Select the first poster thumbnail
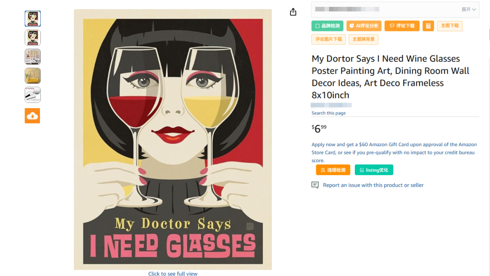Image resolution: width=490 pixels, height=276 pixels. (x=33, y=19)
